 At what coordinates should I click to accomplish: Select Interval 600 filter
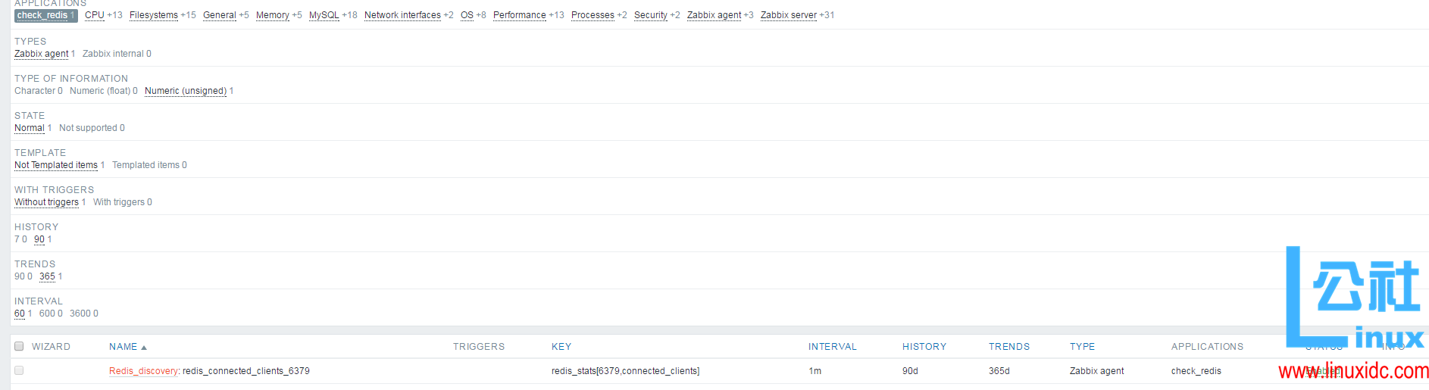47,314
